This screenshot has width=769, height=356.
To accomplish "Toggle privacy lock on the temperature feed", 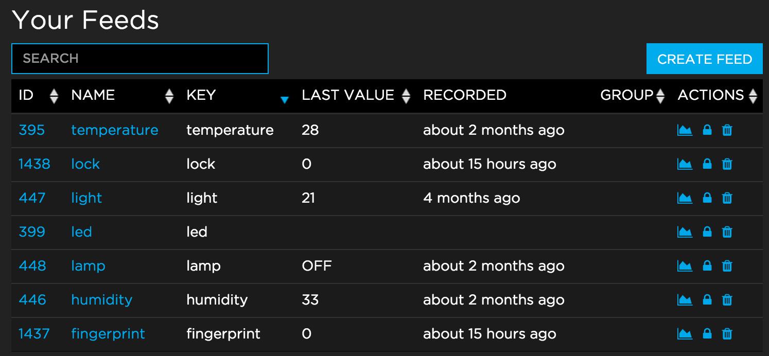I will pos(707,130).
